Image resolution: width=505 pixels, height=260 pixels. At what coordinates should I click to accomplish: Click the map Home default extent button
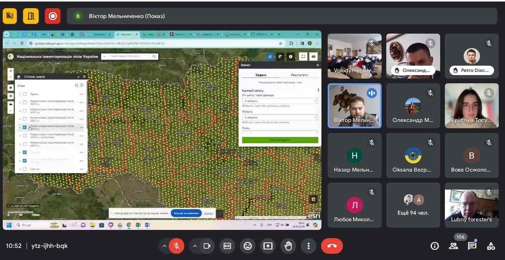coord(11,88)
